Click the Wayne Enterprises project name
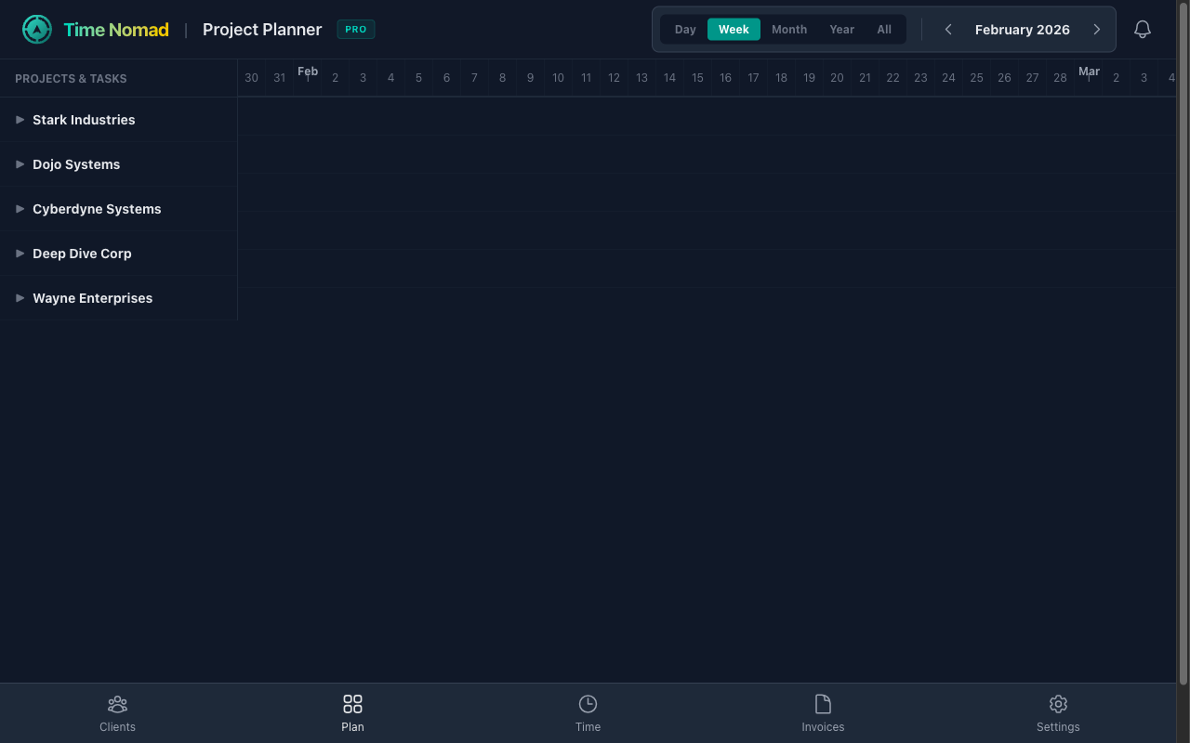Image resolution: width=1190 pixels, height=743 pixels. [x=92, y=298]
